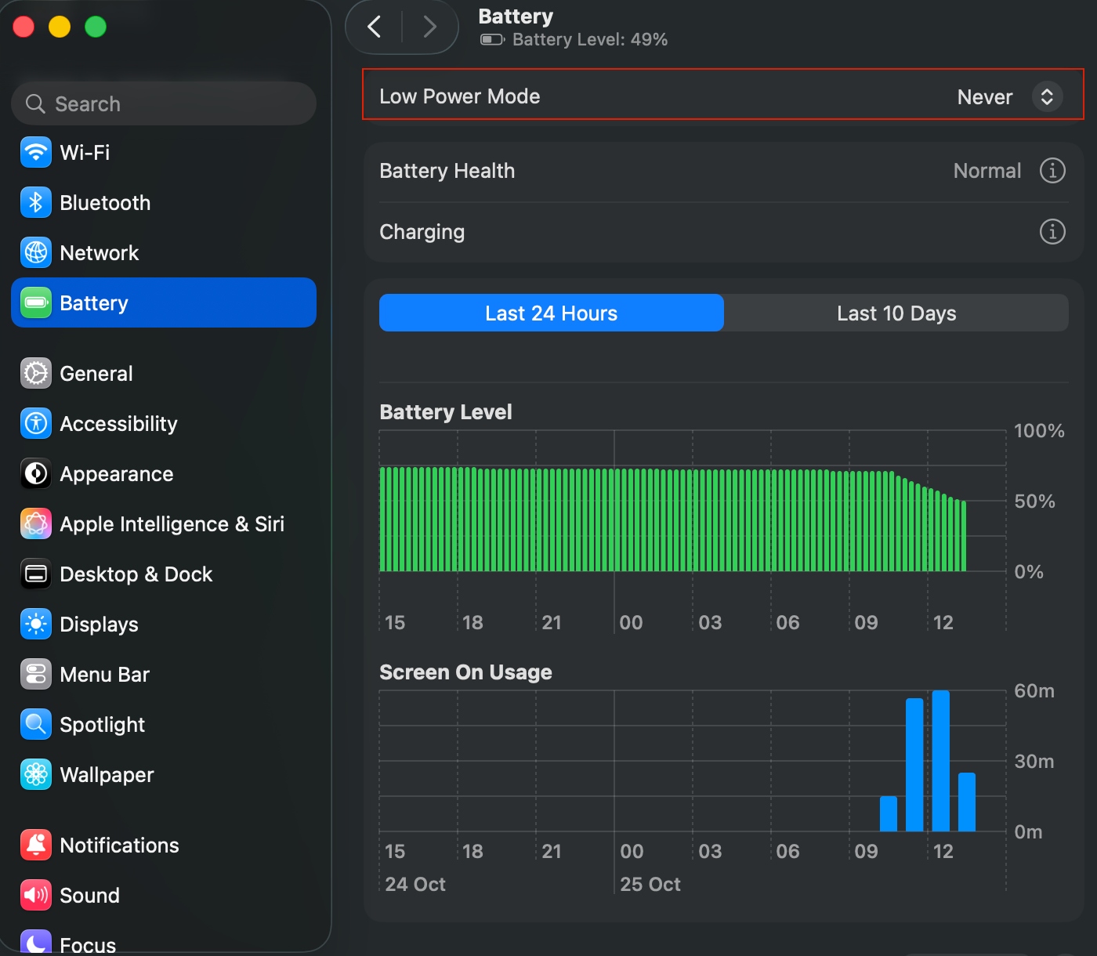Switch to Last 10 Days tab
1097x956 pixels.
click(896, 313)
